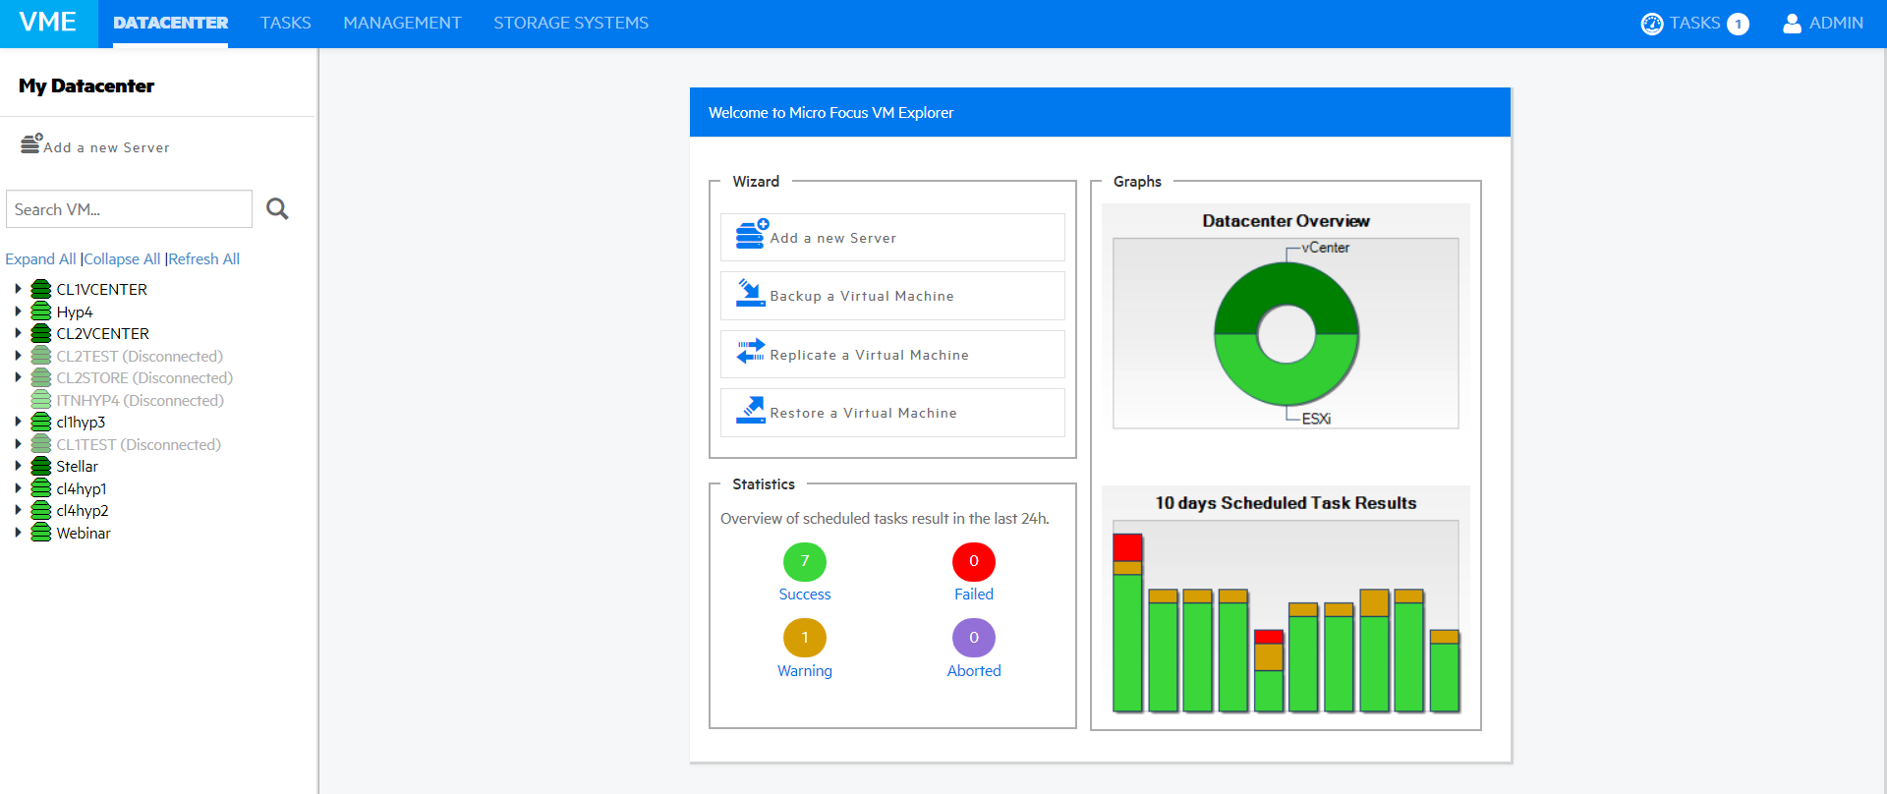Viewport: 1887px width, 794px height.
Task: Switch to the TASKS tab
Action: [285, 23]
